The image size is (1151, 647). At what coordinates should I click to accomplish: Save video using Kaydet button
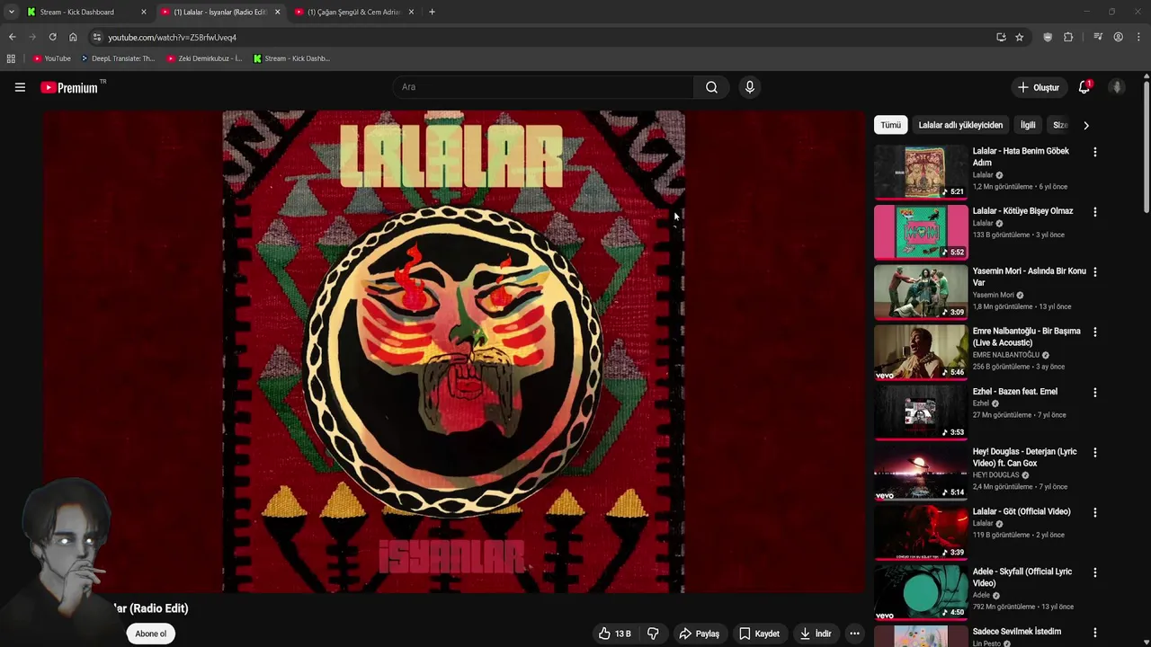point(759,634)
